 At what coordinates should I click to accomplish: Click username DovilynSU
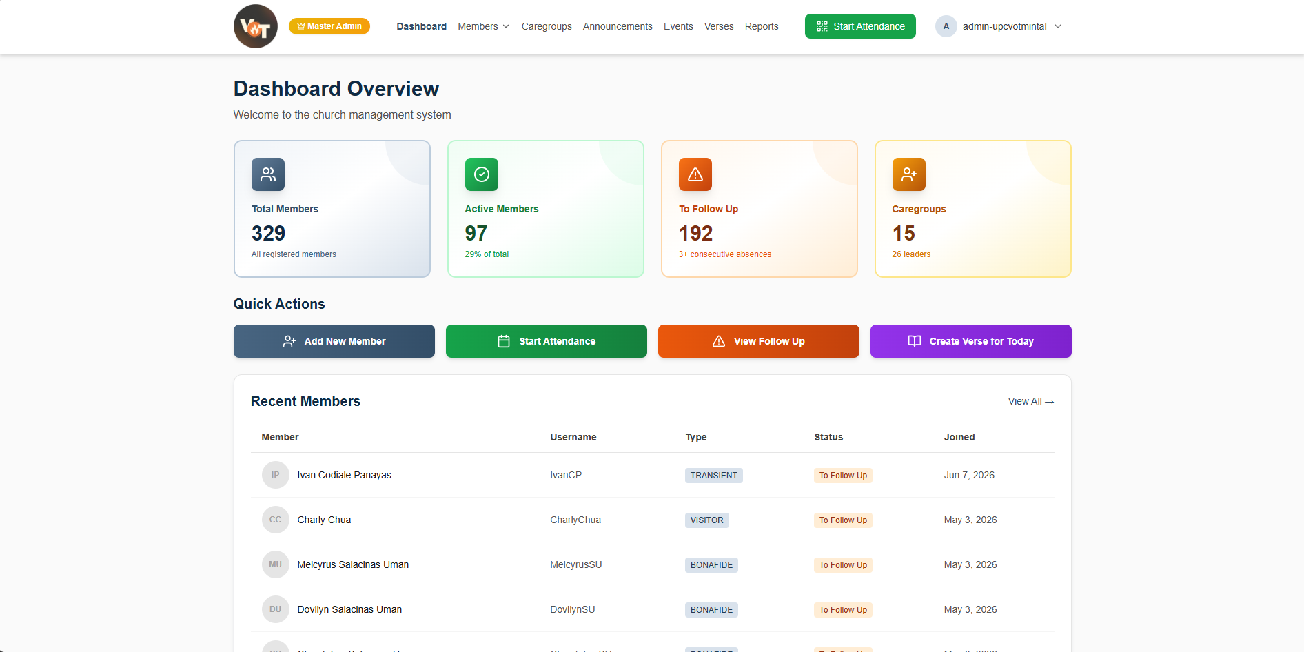click(573, 609)
